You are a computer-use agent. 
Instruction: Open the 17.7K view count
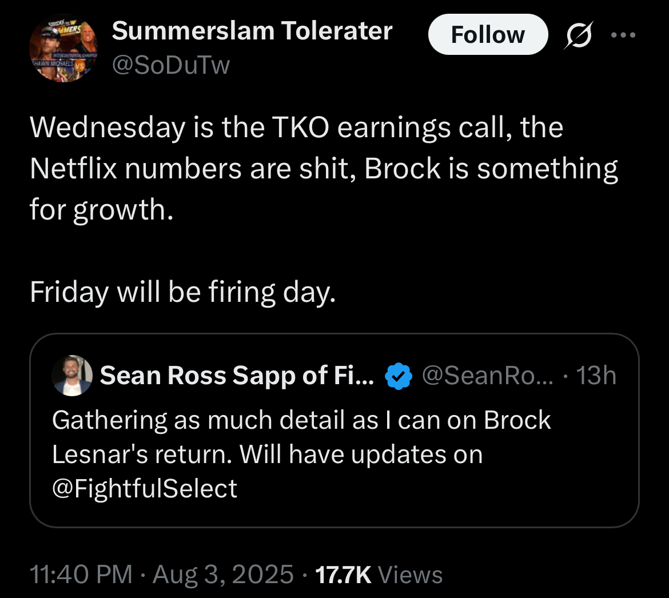click(343, 574)
